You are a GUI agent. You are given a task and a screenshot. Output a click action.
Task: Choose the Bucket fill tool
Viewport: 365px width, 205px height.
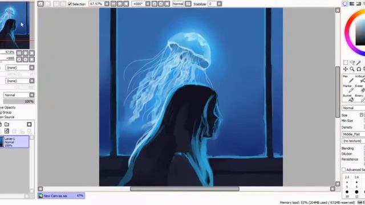[x=348, y=98]
